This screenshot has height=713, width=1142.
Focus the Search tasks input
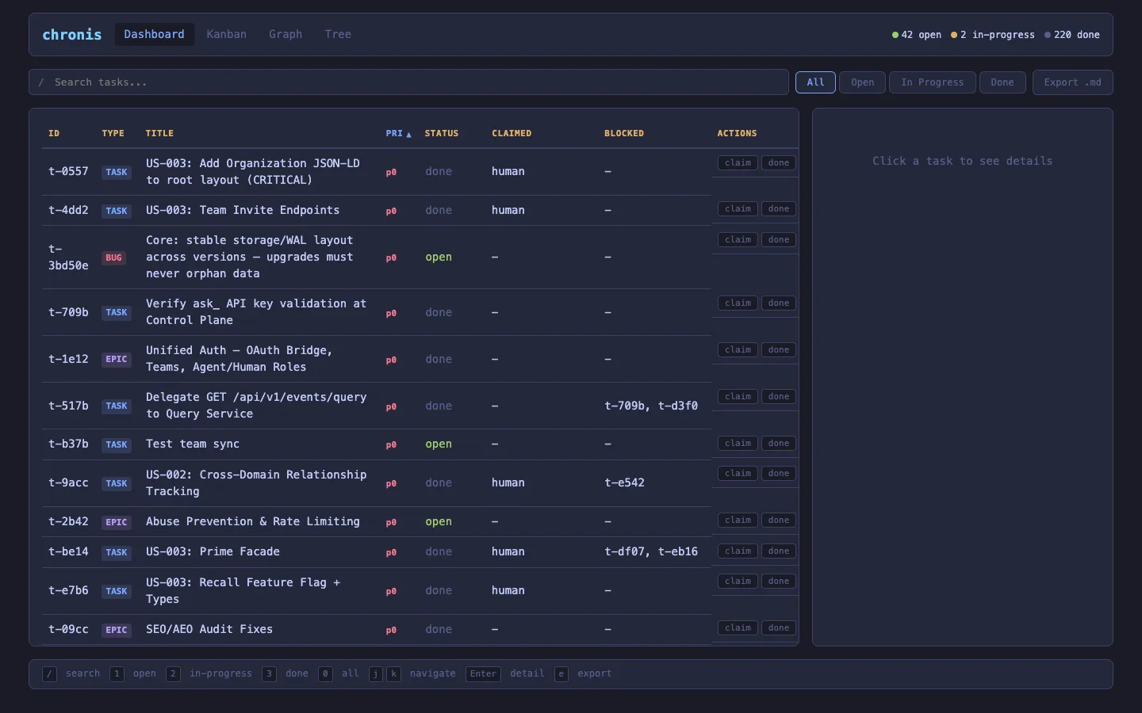408,82
